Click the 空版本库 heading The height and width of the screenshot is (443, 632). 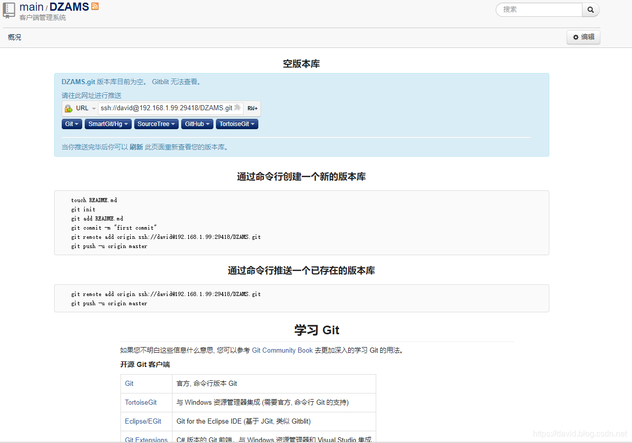pyautogui.click(x=301, y=64)
